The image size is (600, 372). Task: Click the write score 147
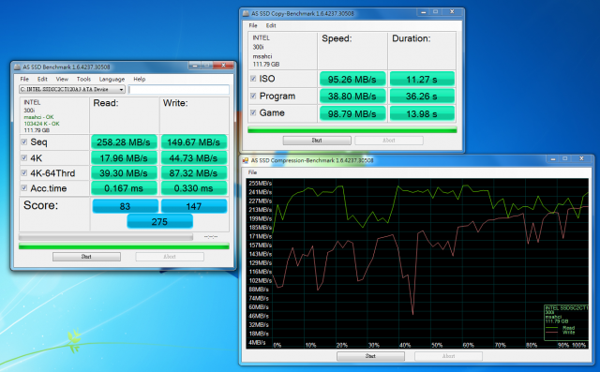(x=194, y=206)
